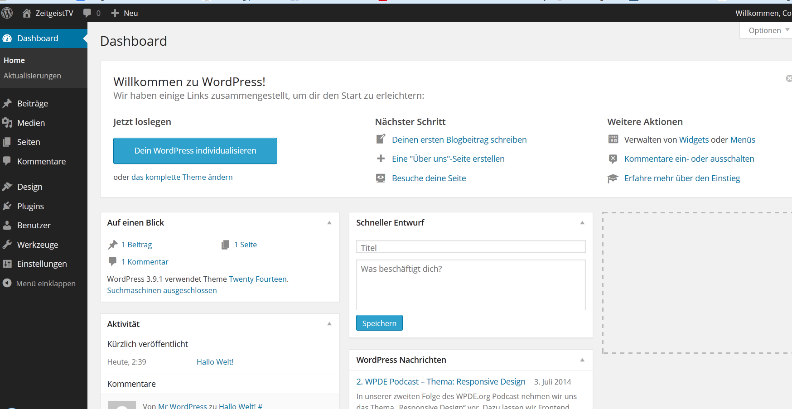
Task: Click the Benutzer user icon
Action: pos(7,225)
